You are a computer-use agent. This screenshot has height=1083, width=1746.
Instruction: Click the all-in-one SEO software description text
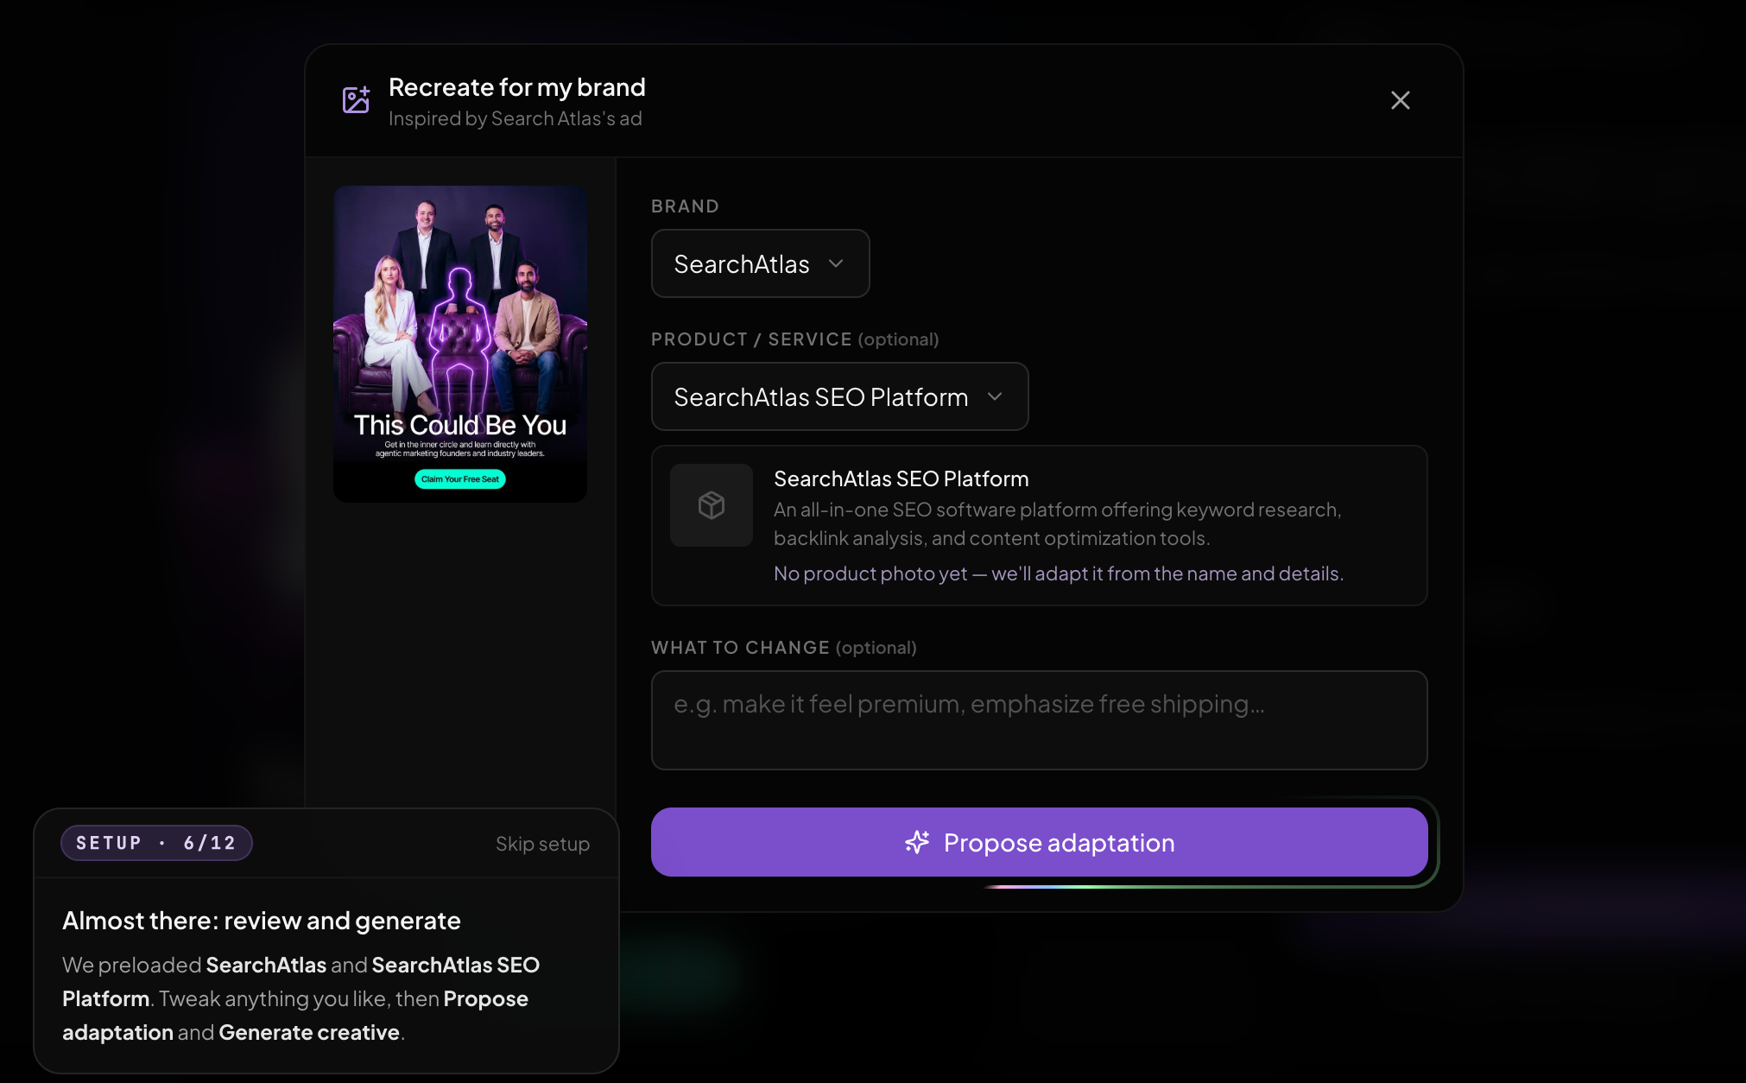tap(1058, 524)
